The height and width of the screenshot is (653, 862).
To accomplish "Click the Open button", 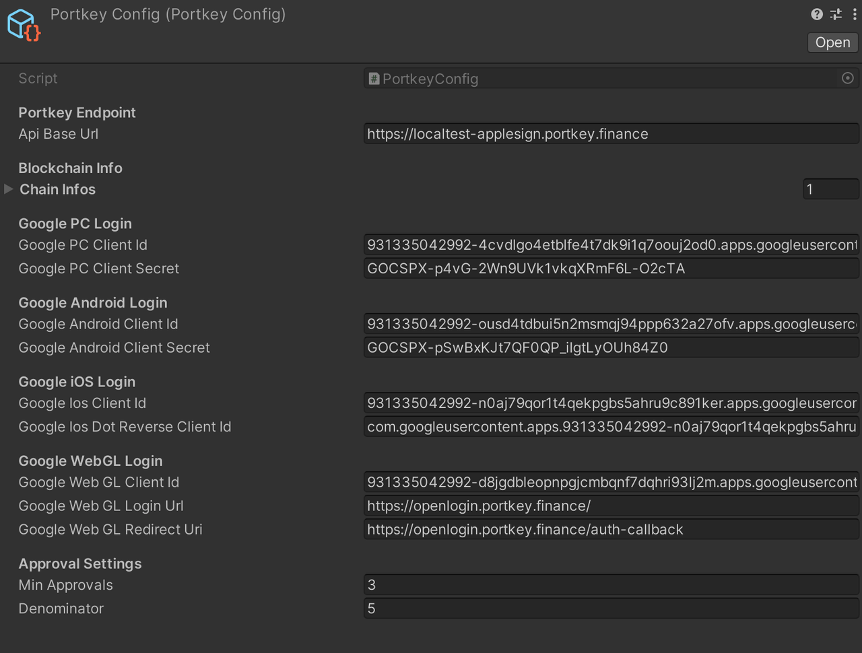I will 832,42.
